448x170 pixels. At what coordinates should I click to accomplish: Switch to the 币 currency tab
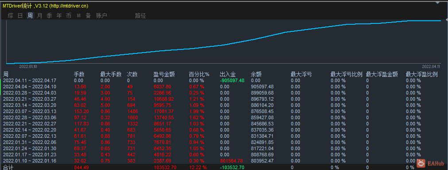69,15
